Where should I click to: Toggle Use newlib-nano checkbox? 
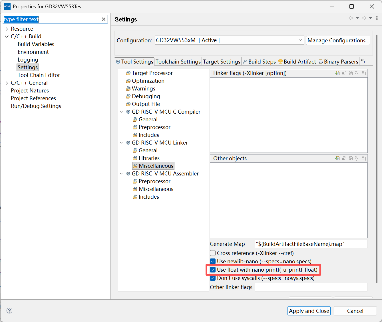click(x=213, y=261)
